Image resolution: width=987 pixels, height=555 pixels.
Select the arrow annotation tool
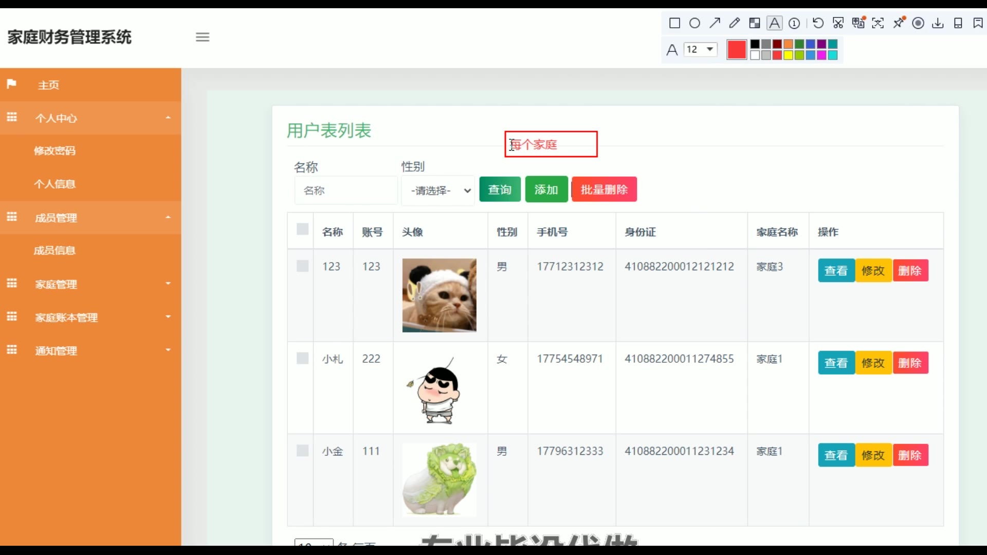point(715,23)
